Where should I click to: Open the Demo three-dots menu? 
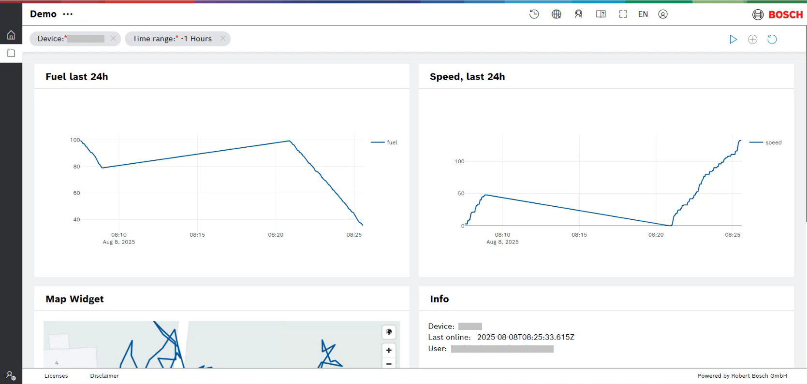(x=68, y=14)
